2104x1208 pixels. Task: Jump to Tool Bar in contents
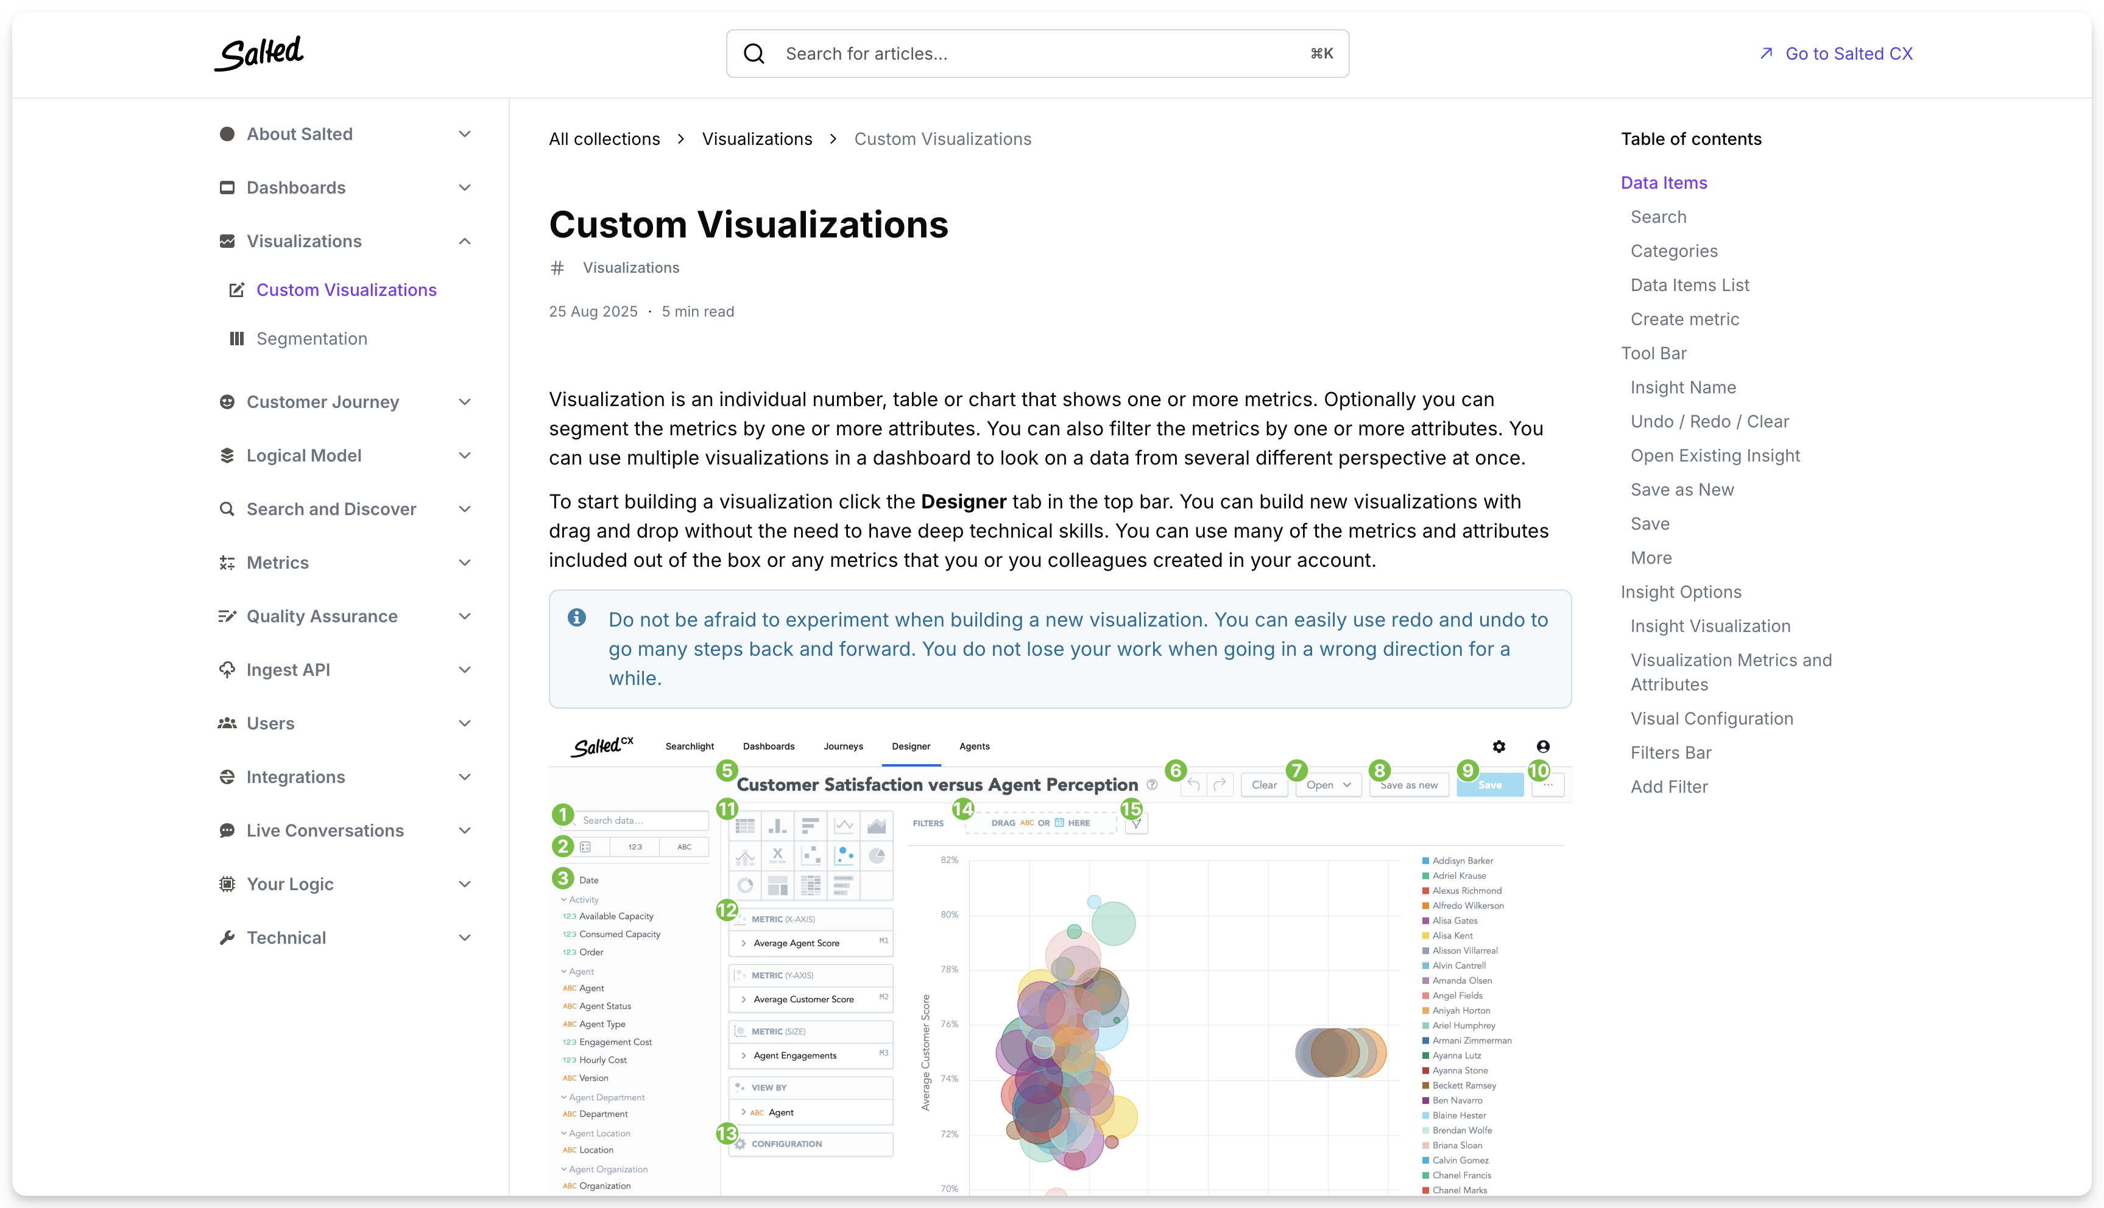(1653, 353)
